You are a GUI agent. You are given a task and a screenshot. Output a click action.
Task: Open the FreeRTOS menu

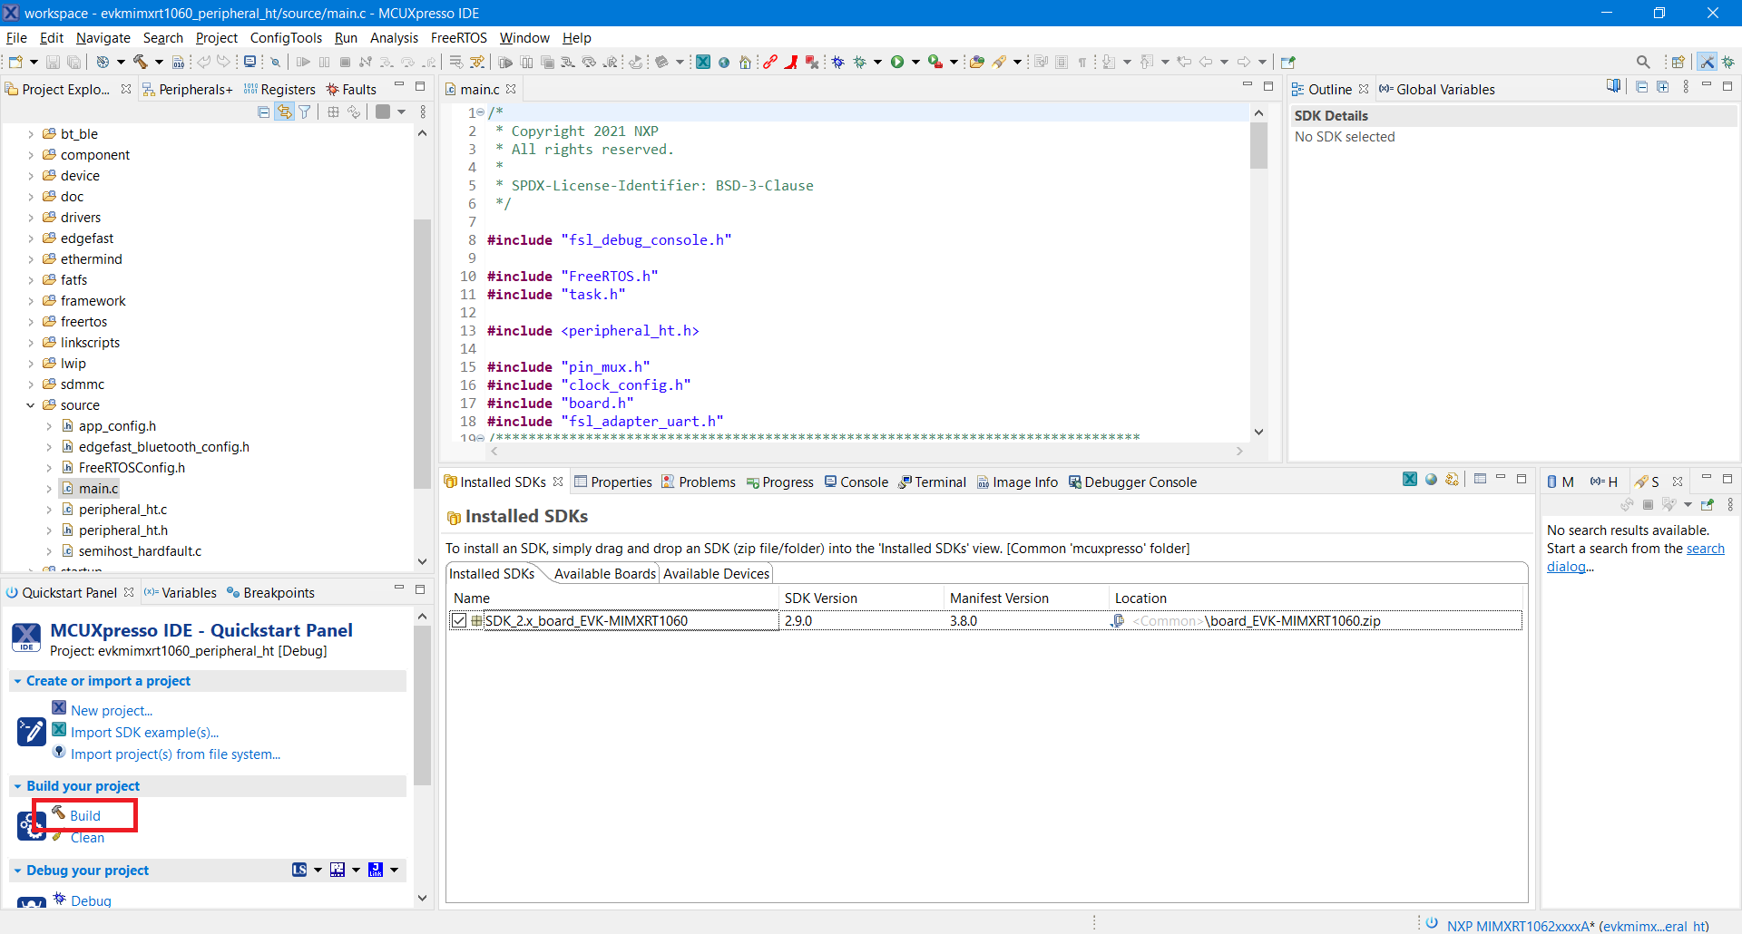[x=458, y=37]
